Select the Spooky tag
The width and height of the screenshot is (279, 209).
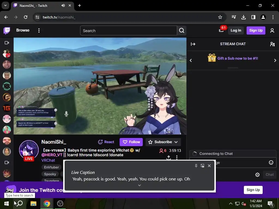click(x=50, y=174)
